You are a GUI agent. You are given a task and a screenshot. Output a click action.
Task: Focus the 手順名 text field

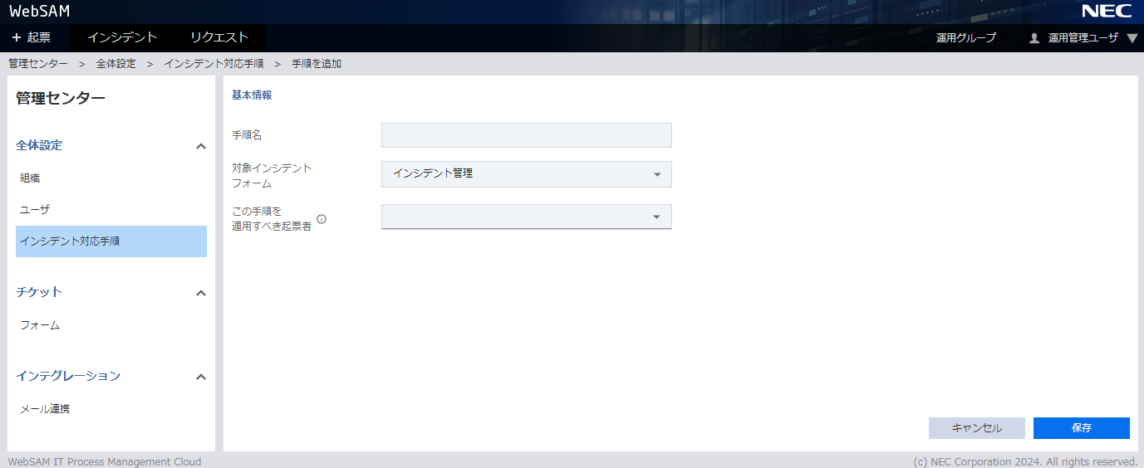coord(526,135)
